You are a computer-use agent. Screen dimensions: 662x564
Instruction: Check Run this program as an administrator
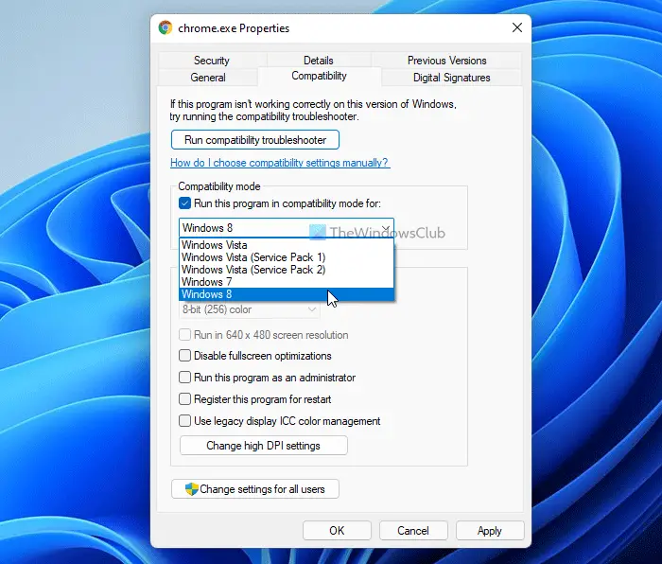[x=185, y=378]
